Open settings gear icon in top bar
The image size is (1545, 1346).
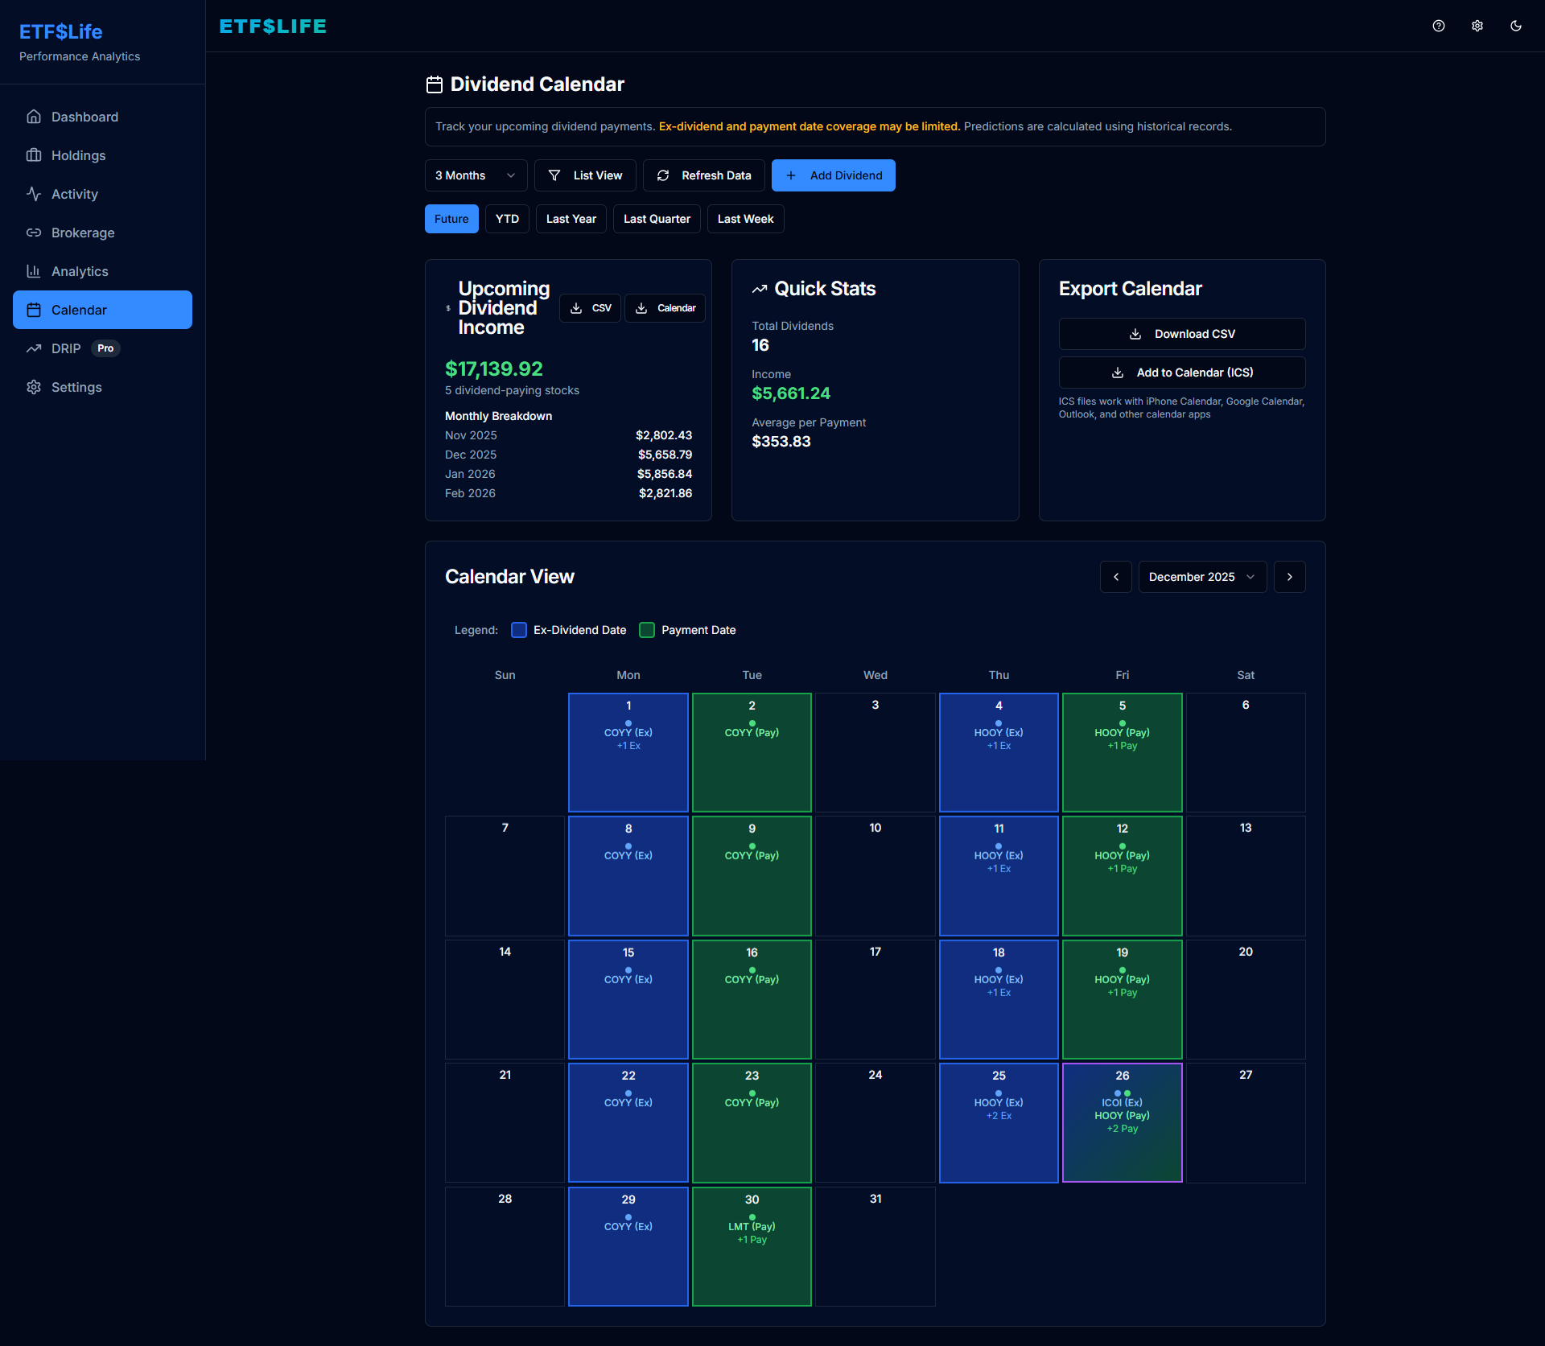[1477, 26]
